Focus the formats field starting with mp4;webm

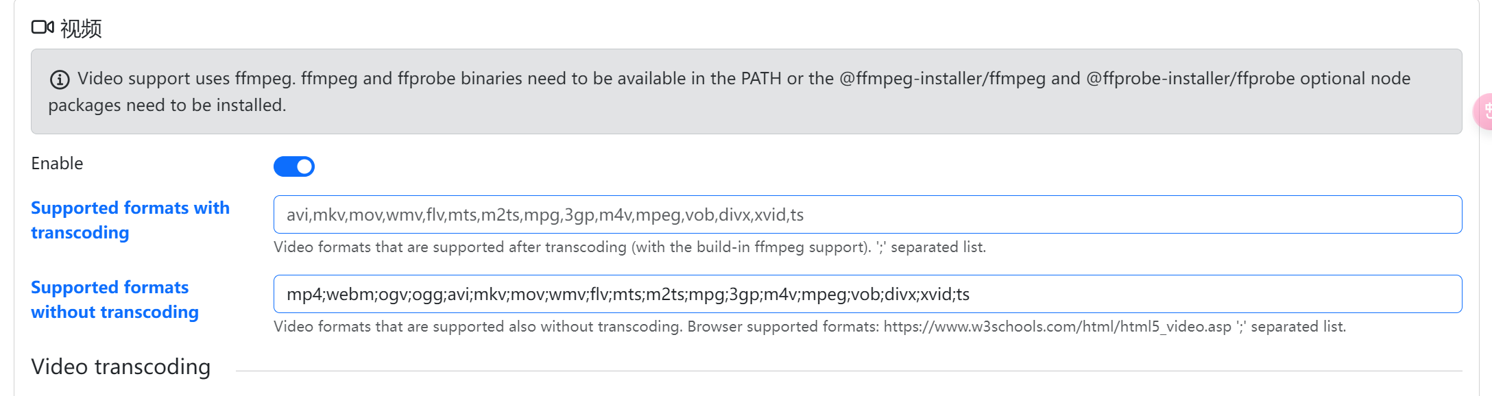pyautogui.click(x=867, y=294)
